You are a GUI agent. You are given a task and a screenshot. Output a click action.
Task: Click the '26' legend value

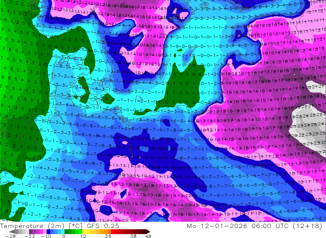tap(108, 236)
